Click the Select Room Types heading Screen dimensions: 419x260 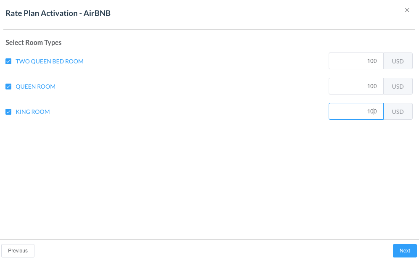point(33,42)
